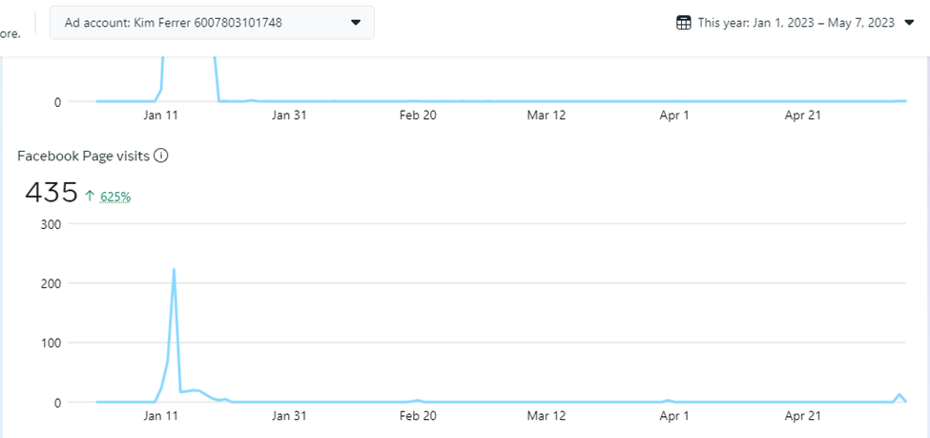This screenshot has width=930, height=438.
Task: Click the 100 y-axis label
Action: tap(50, 343)
